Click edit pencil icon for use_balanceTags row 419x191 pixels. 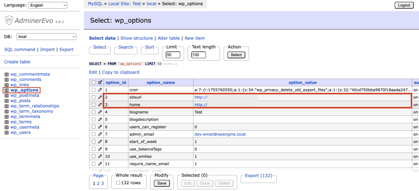pyautogui.click(x=100, y=149)
